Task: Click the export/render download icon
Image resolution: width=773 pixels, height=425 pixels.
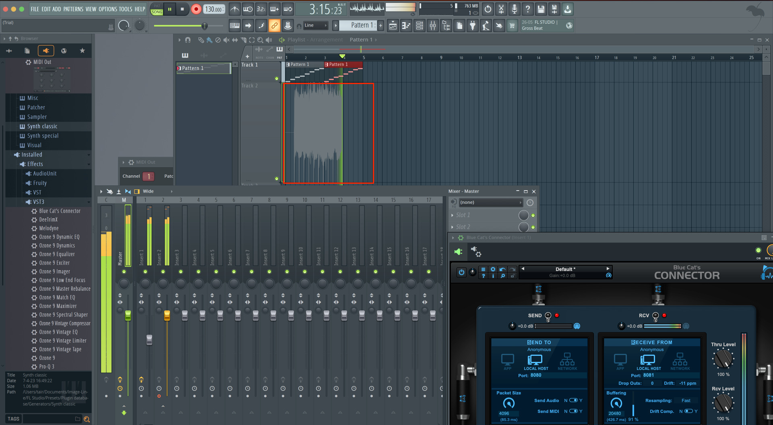Action: (x=568, y=9)
